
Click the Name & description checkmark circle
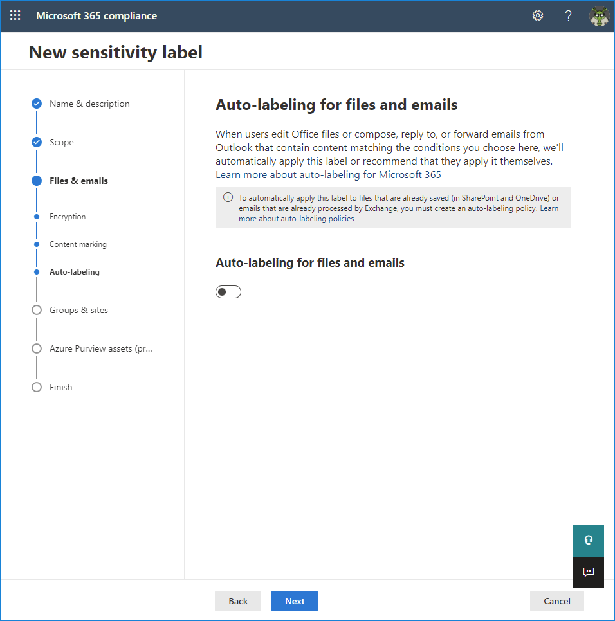point(37,104)
